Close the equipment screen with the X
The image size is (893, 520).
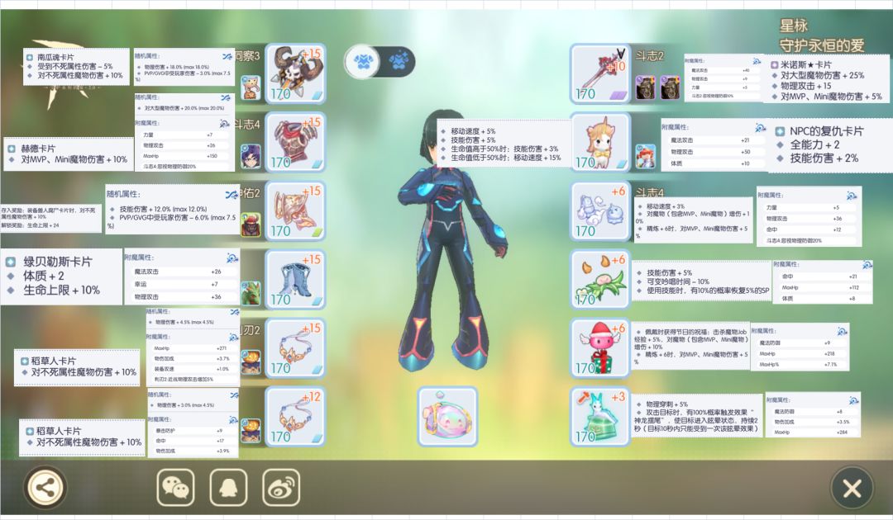852,488
